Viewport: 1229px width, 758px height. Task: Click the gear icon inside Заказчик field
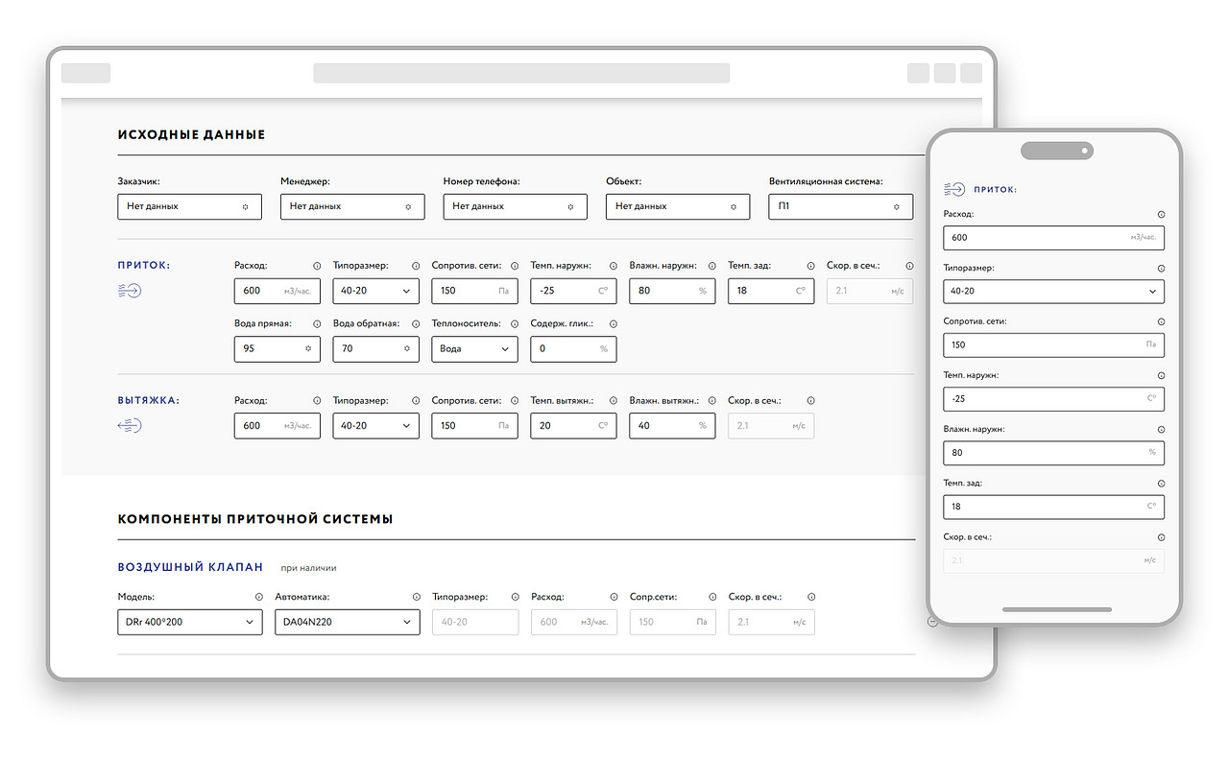click(x=245, y=206)
